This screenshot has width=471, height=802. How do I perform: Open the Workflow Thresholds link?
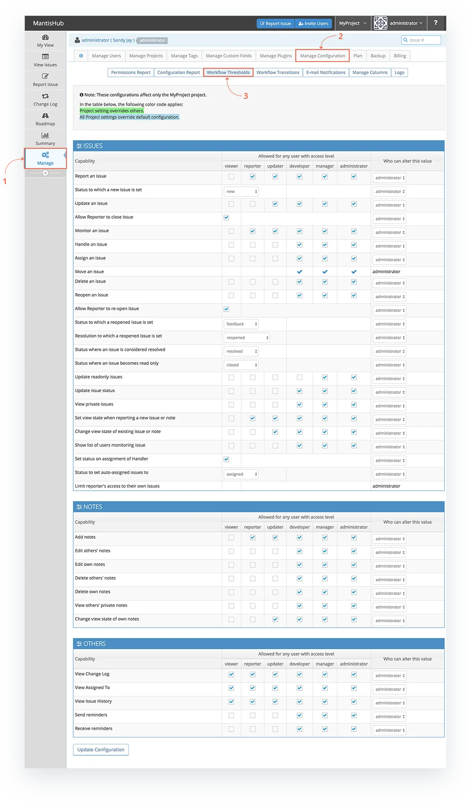(x=228, y=72)
